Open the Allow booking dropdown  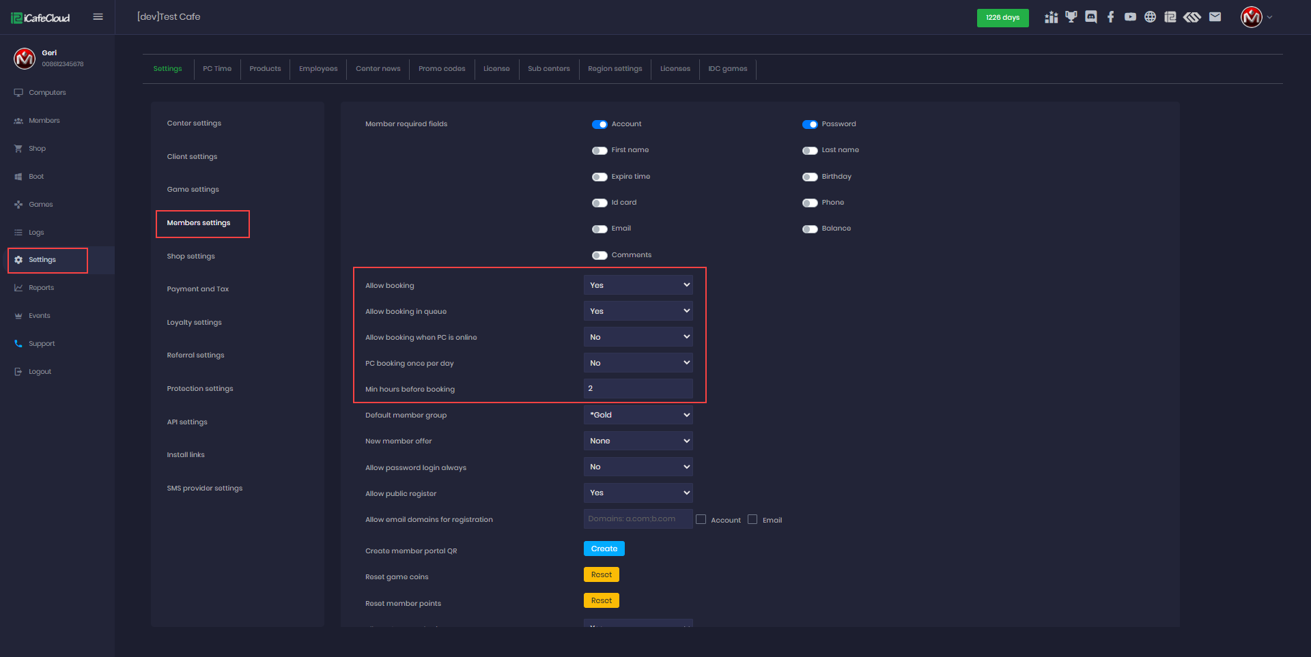[638, 285]
